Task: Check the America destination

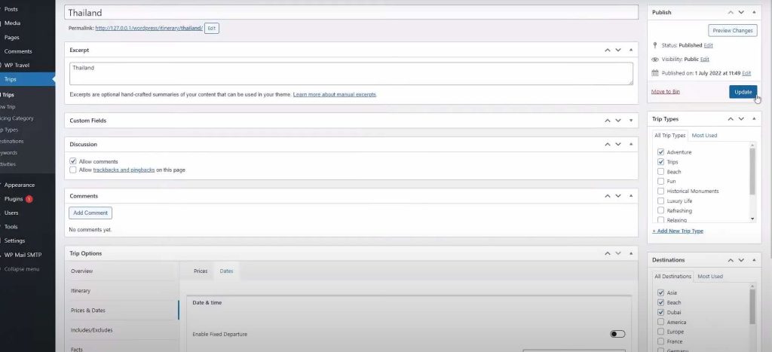Action: click(660, 322)
